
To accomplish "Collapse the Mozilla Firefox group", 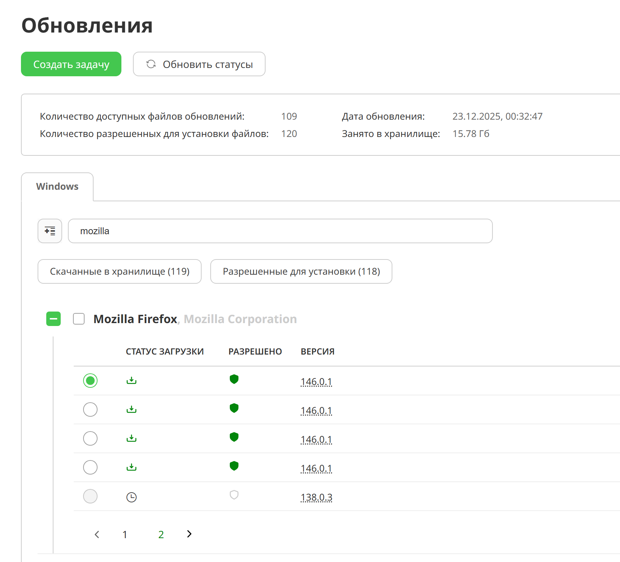I will [53, 319].
